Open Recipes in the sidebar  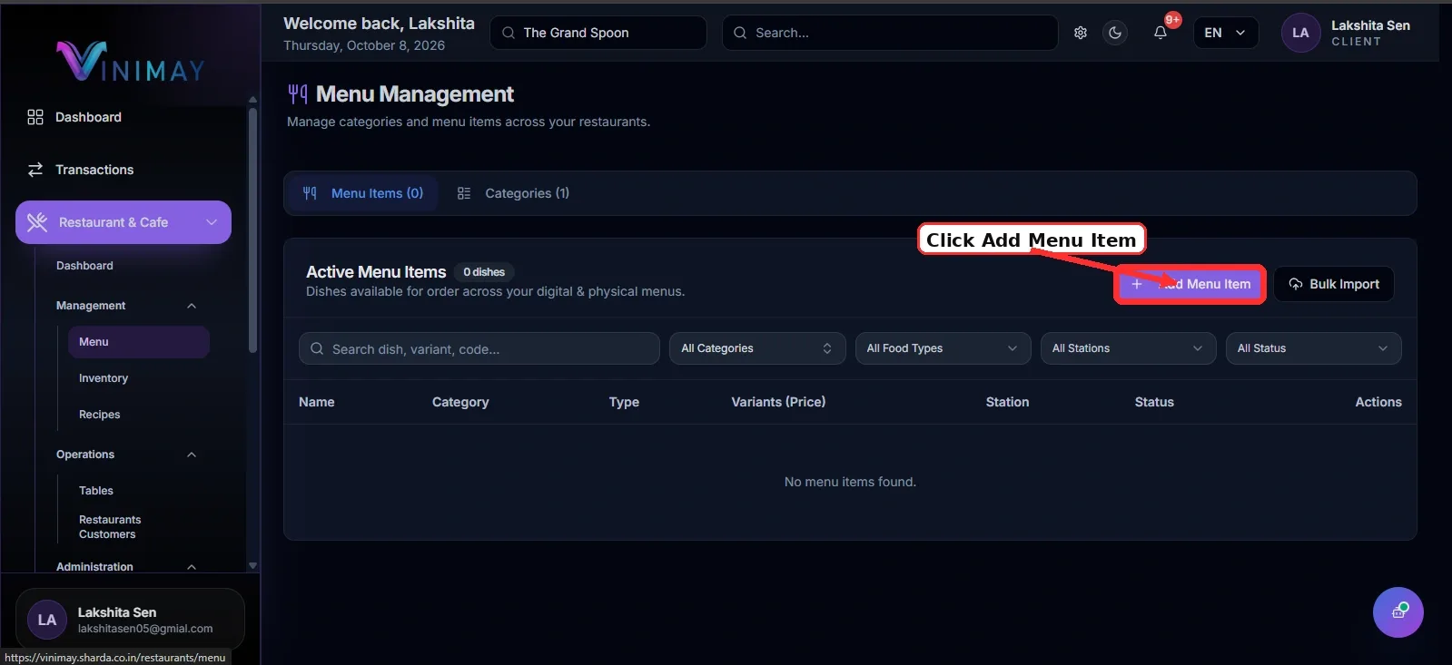tap(100, 415)
